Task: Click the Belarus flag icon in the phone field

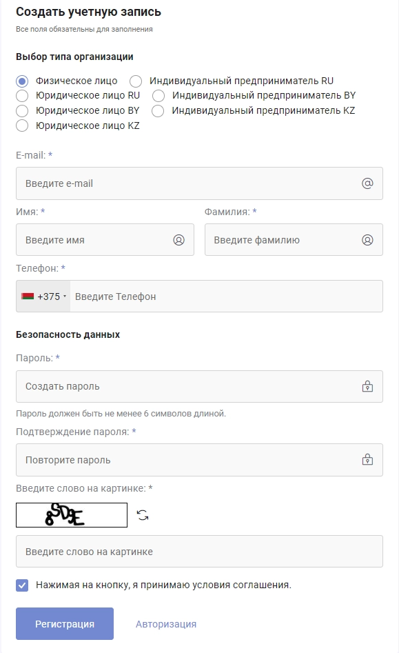Action: tap(29, 296)
